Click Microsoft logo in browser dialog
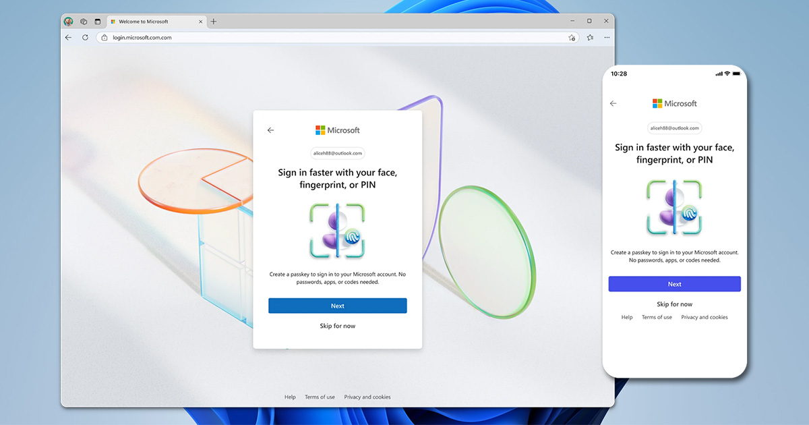This screenshot has width=809, height=425. (x=338, y=130)
